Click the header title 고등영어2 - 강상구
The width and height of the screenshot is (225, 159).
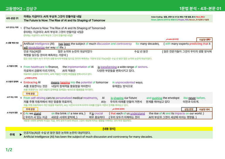[x=21, y=9]
